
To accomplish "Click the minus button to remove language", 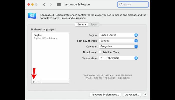I will (39, 82).
